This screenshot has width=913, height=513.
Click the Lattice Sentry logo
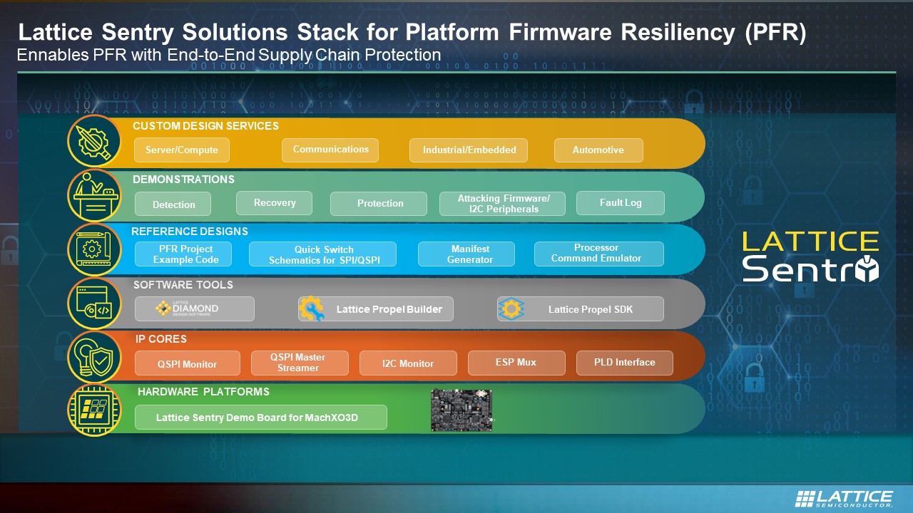[810, 256]
